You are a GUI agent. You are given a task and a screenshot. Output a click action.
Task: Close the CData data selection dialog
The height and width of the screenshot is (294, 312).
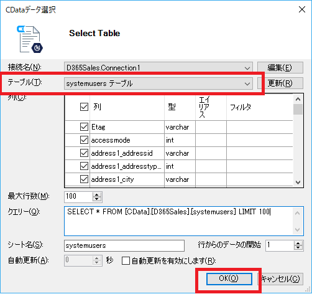[x=302, y=9]
